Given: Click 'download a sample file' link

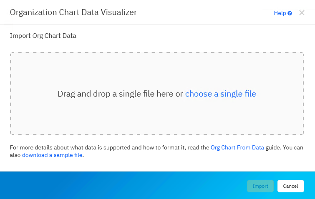Looking at the screenshot, I should click(53, 155).
